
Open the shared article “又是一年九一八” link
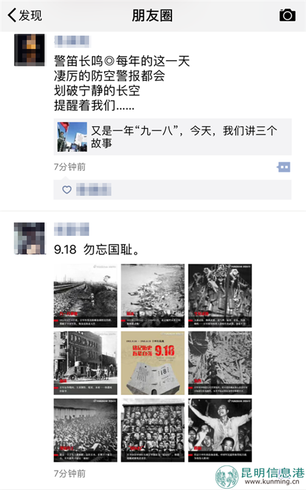click(173, 137)
